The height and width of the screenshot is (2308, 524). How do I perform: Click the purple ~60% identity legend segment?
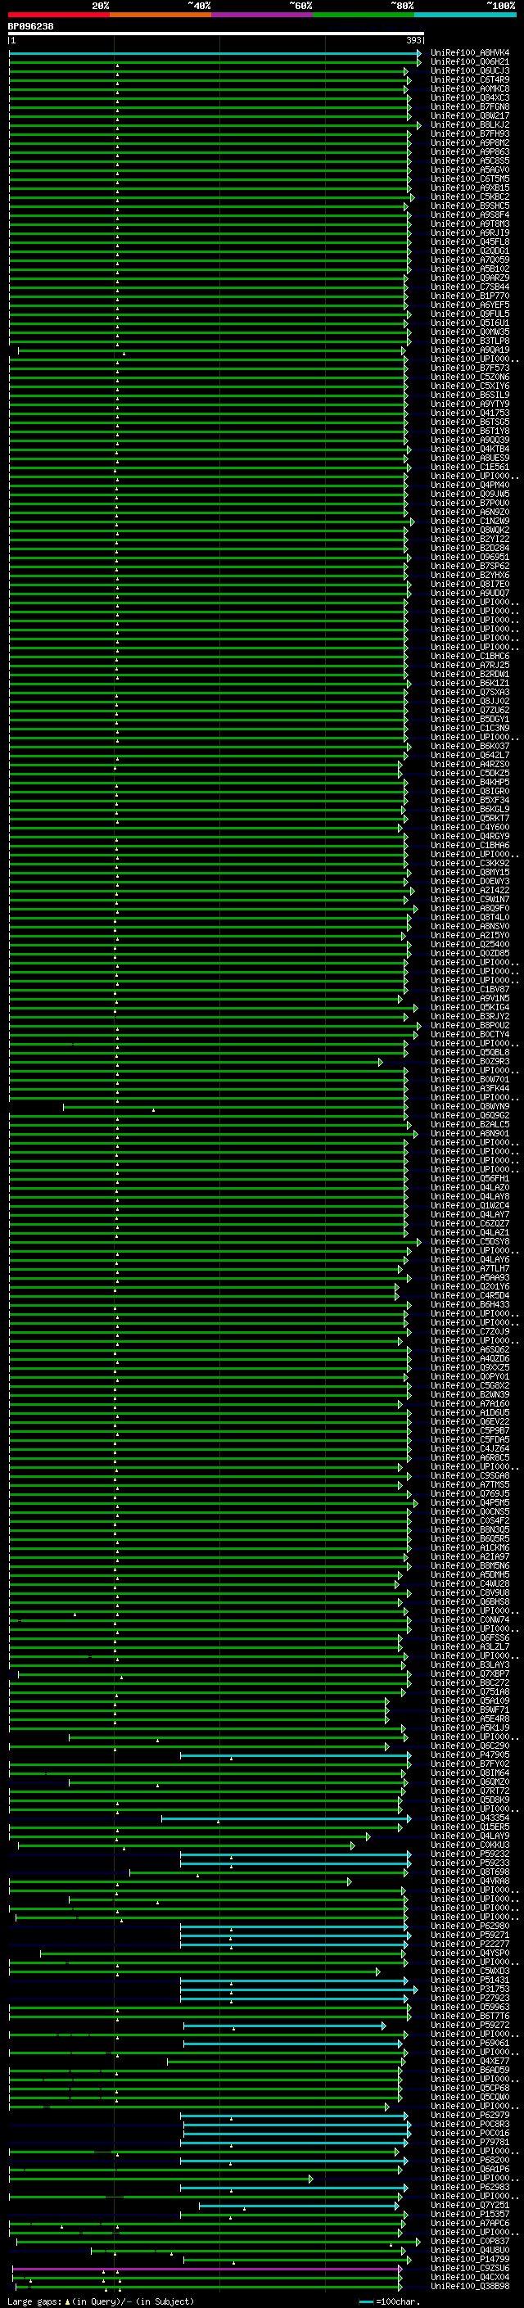tap(263, 16)
